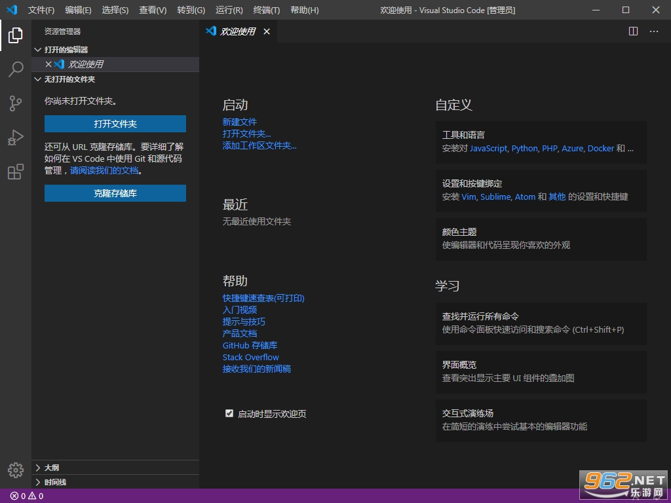Open the 运行(R) menu

[x=229, y=10]
